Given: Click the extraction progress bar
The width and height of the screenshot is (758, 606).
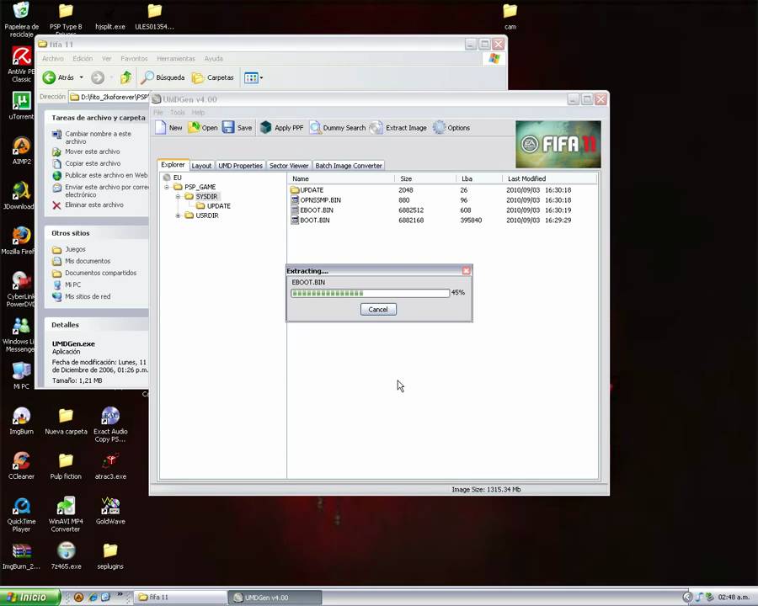Looking at the screenshot, I should pyautogui.click(x=370, y=293).
